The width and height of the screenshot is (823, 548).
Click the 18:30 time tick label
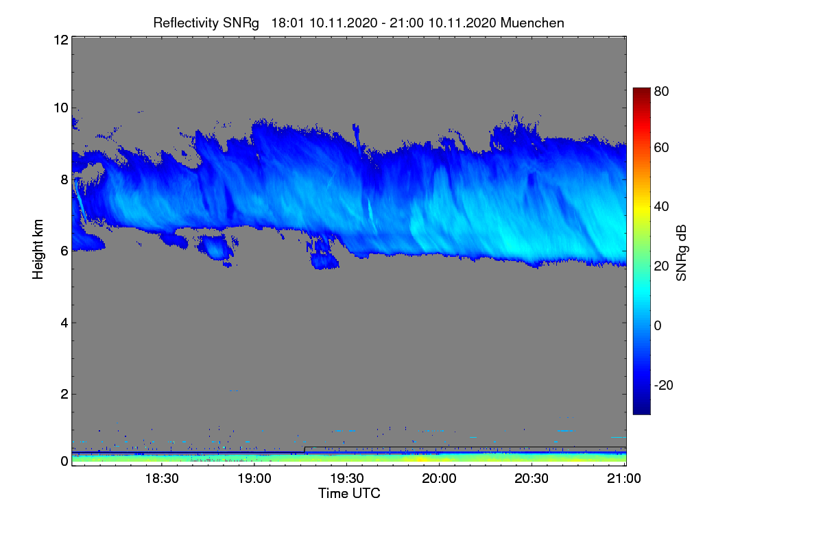click(163, 479)
